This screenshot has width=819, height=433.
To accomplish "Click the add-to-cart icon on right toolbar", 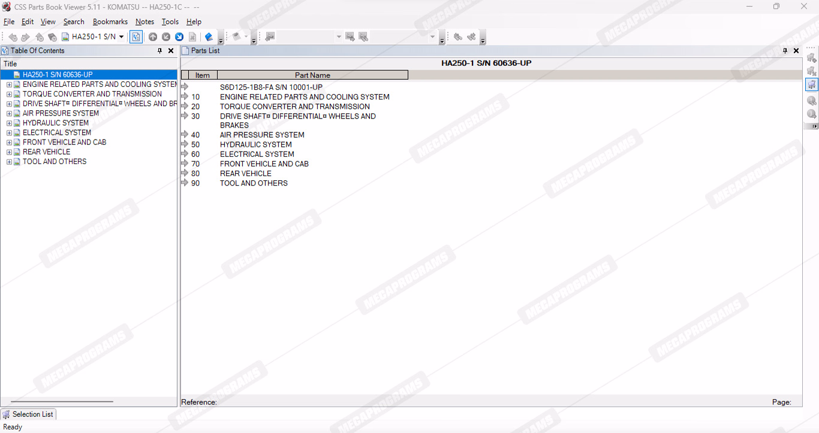I will 811,58.
